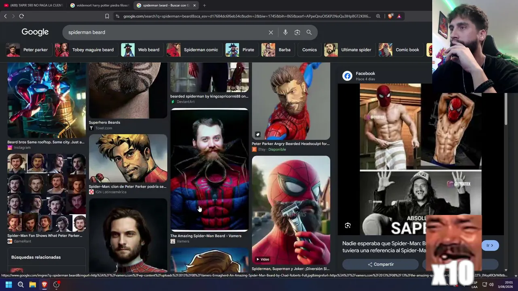This screenshot has height=291, width=518.
Task: Open Google Lens image search in the search box
Action: (297, 32)
